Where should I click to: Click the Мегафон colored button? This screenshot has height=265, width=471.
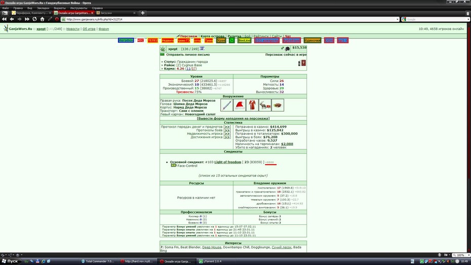[126, 40]
